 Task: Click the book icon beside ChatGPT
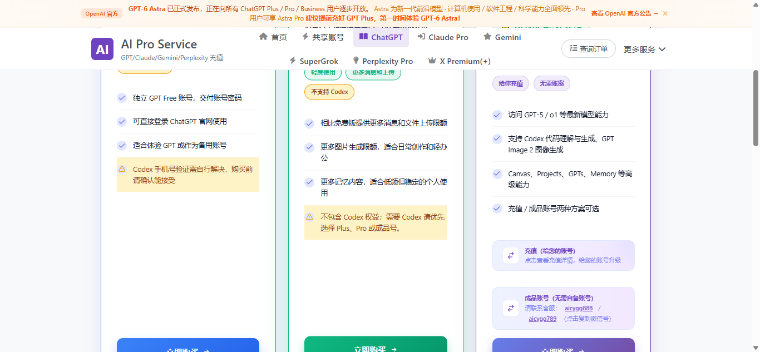pyautogui.click(x=363, y=37)
